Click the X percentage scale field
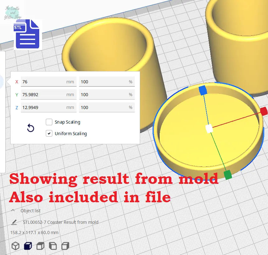268x255 pixels. 106,82
